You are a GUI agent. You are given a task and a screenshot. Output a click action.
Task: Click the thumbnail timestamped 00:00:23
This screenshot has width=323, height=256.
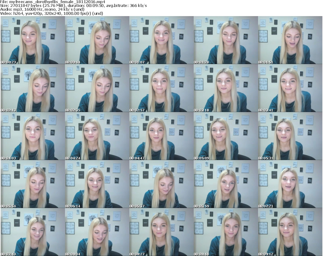coord(32,40)
